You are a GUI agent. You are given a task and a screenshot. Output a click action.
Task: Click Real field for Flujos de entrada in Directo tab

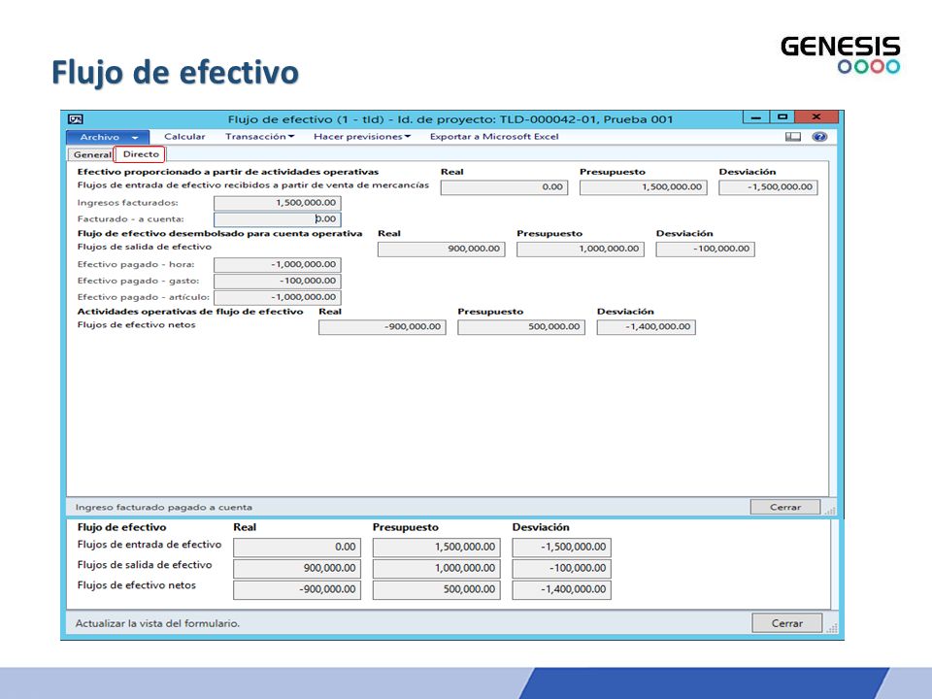[x=504, y=187]
